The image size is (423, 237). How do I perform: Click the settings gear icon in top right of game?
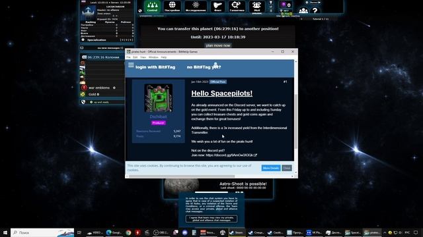307,3
